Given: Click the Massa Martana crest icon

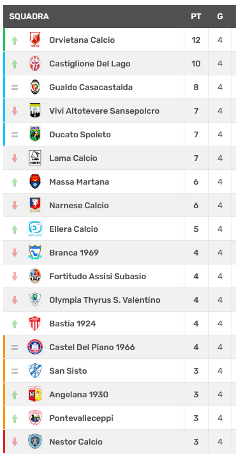Looking at the screenshot, I should [x=35, y=181].
